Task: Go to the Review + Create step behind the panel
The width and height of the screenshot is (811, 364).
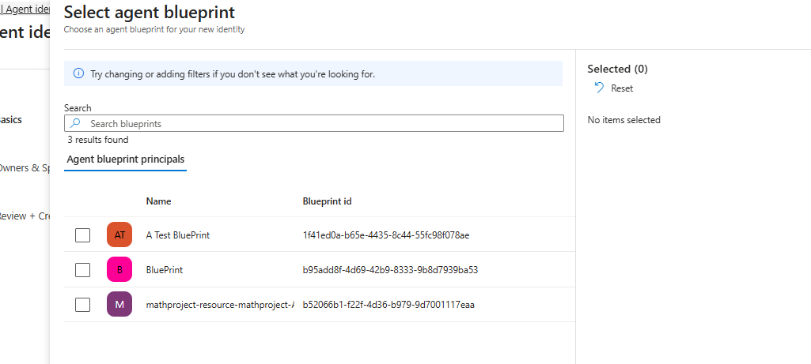Action: tap(25, 216)
